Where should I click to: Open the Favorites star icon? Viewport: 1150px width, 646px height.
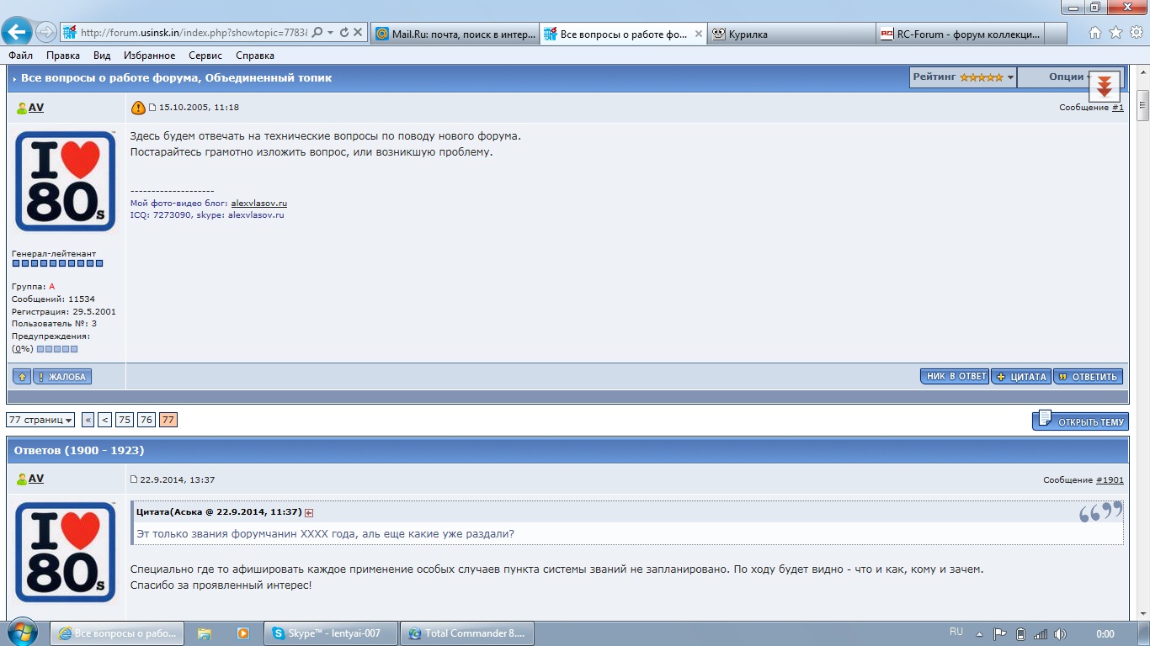[1115, 33]
